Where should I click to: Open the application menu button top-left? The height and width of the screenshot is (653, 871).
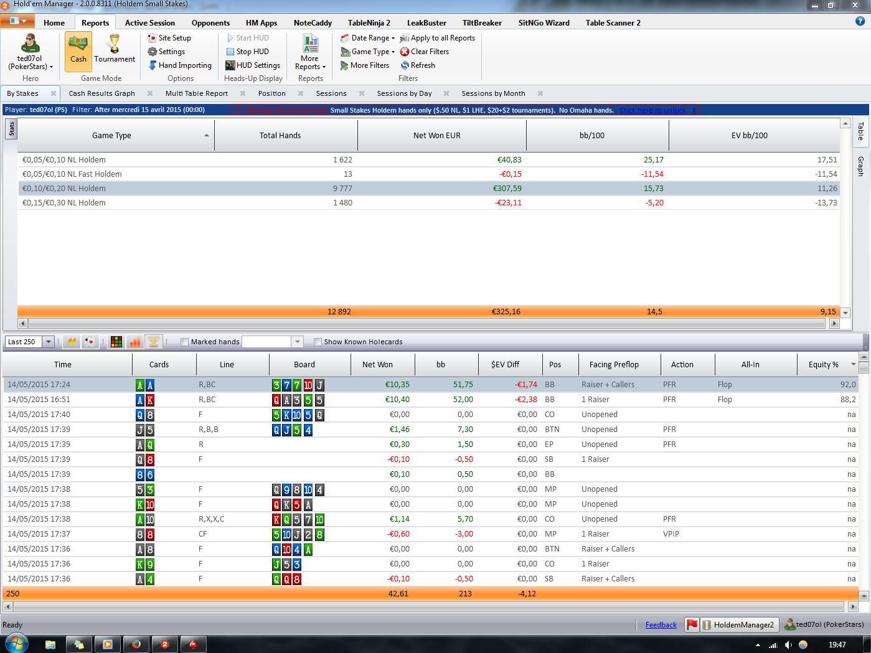pos(17,21)
